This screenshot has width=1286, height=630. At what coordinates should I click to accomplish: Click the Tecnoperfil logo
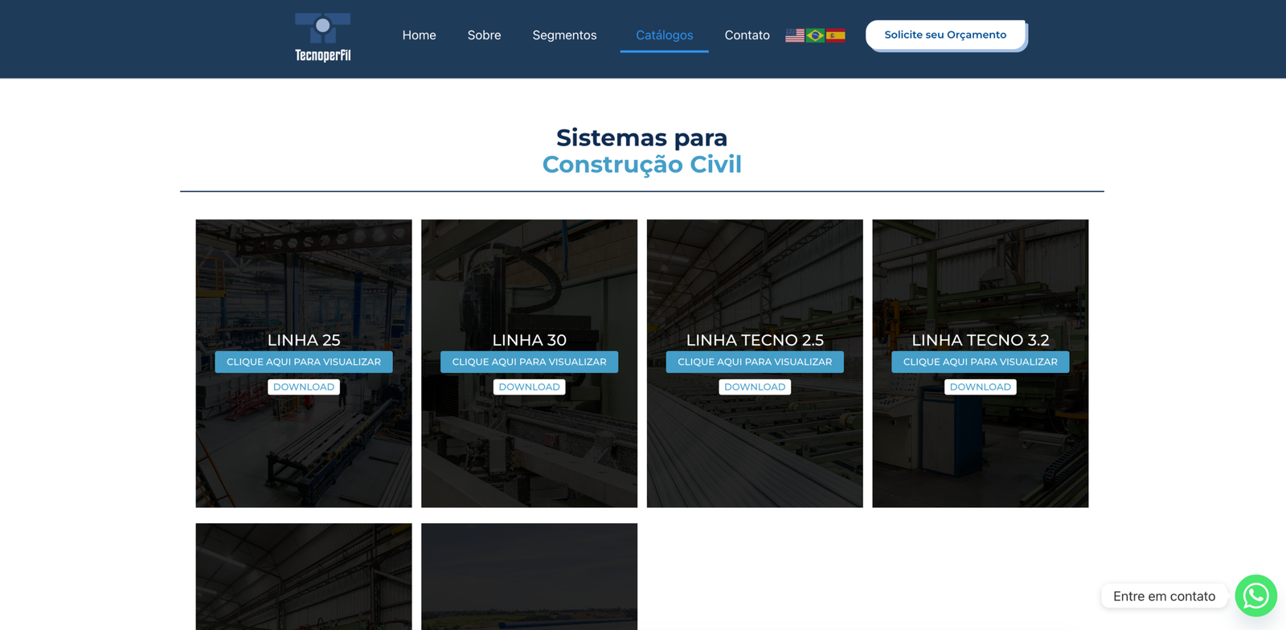[322, 37]
